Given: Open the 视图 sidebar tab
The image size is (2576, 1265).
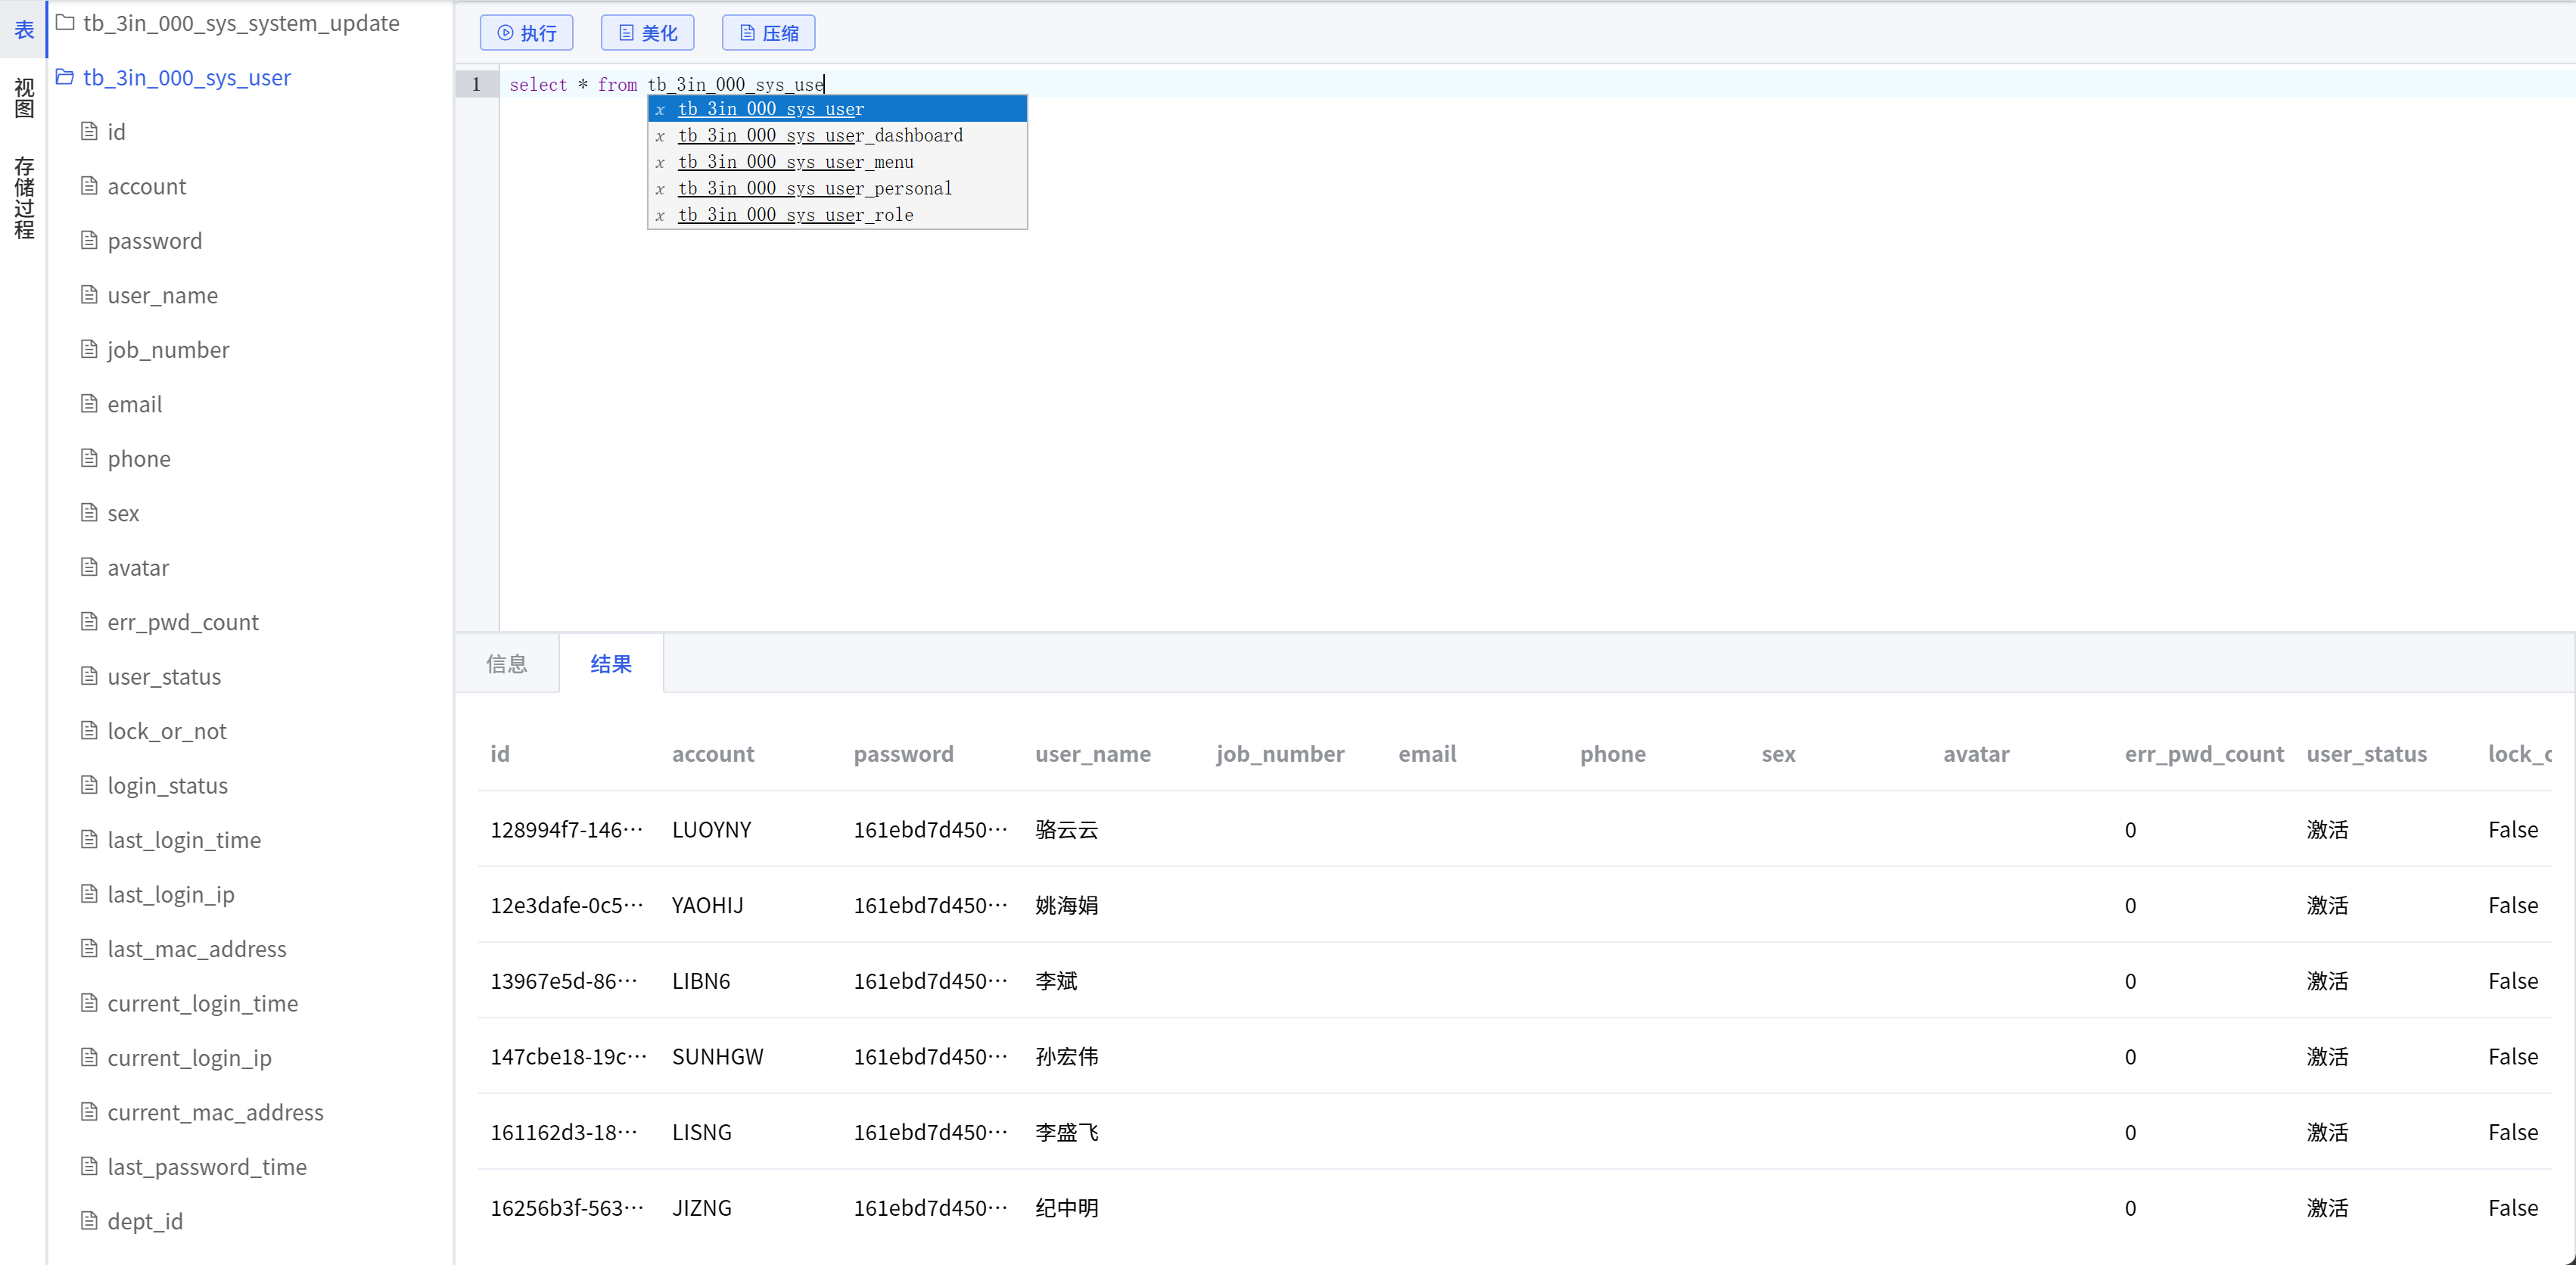Looking at the screenshot, I should pos(24,98).
